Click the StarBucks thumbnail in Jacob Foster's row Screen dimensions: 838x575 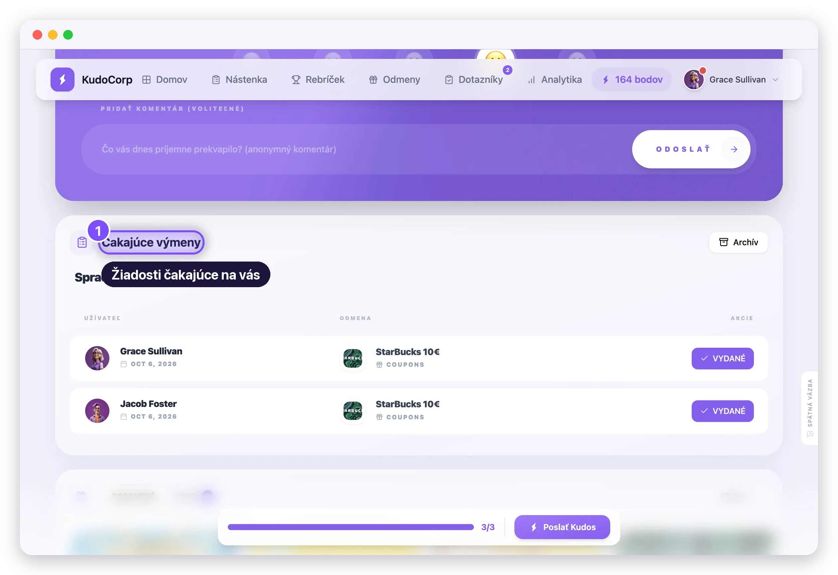352,411
